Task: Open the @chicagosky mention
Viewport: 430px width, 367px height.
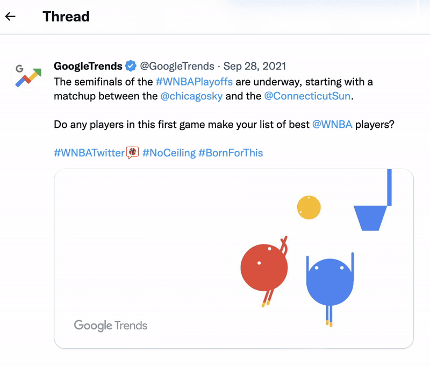Action: coord(188,97)
